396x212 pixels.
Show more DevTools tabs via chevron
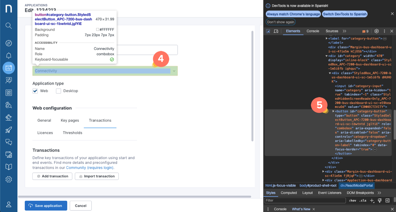[x=344, y=31]
